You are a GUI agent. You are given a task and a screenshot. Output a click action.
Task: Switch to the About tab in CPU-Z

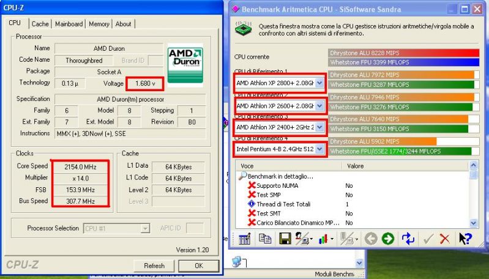[x=123, y=24]
